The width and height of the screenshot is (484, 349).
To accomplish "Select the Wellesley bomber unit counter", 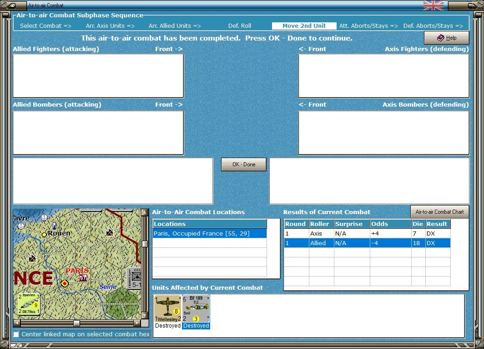I will pyautogui.click(x=167, y=308).
